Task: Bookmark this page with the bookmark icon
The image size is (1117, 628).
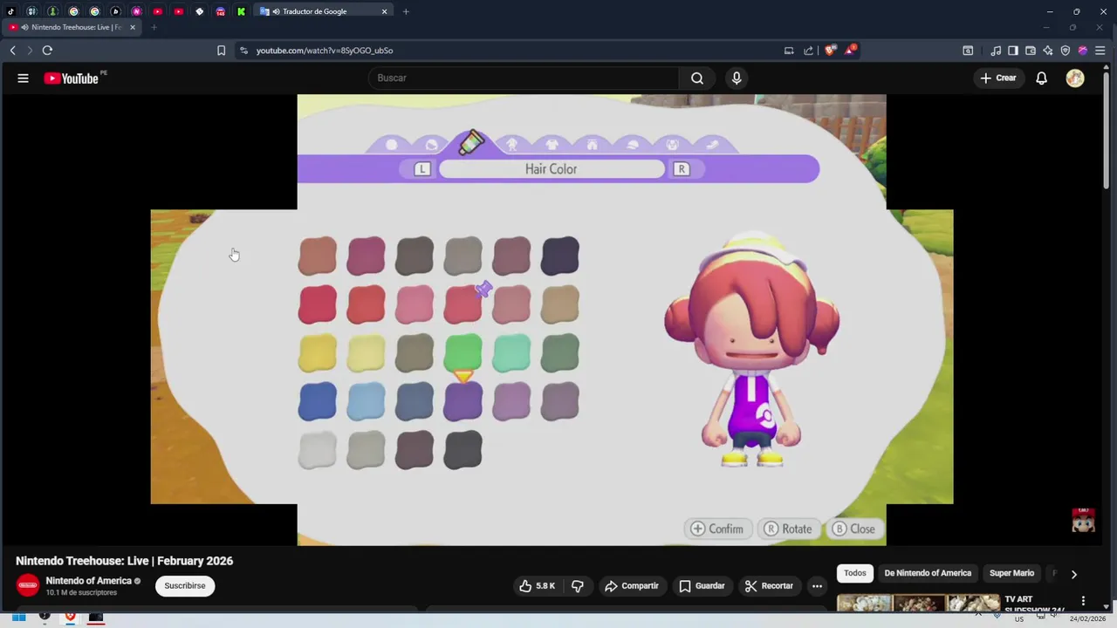Action: [x=222, y=51]
